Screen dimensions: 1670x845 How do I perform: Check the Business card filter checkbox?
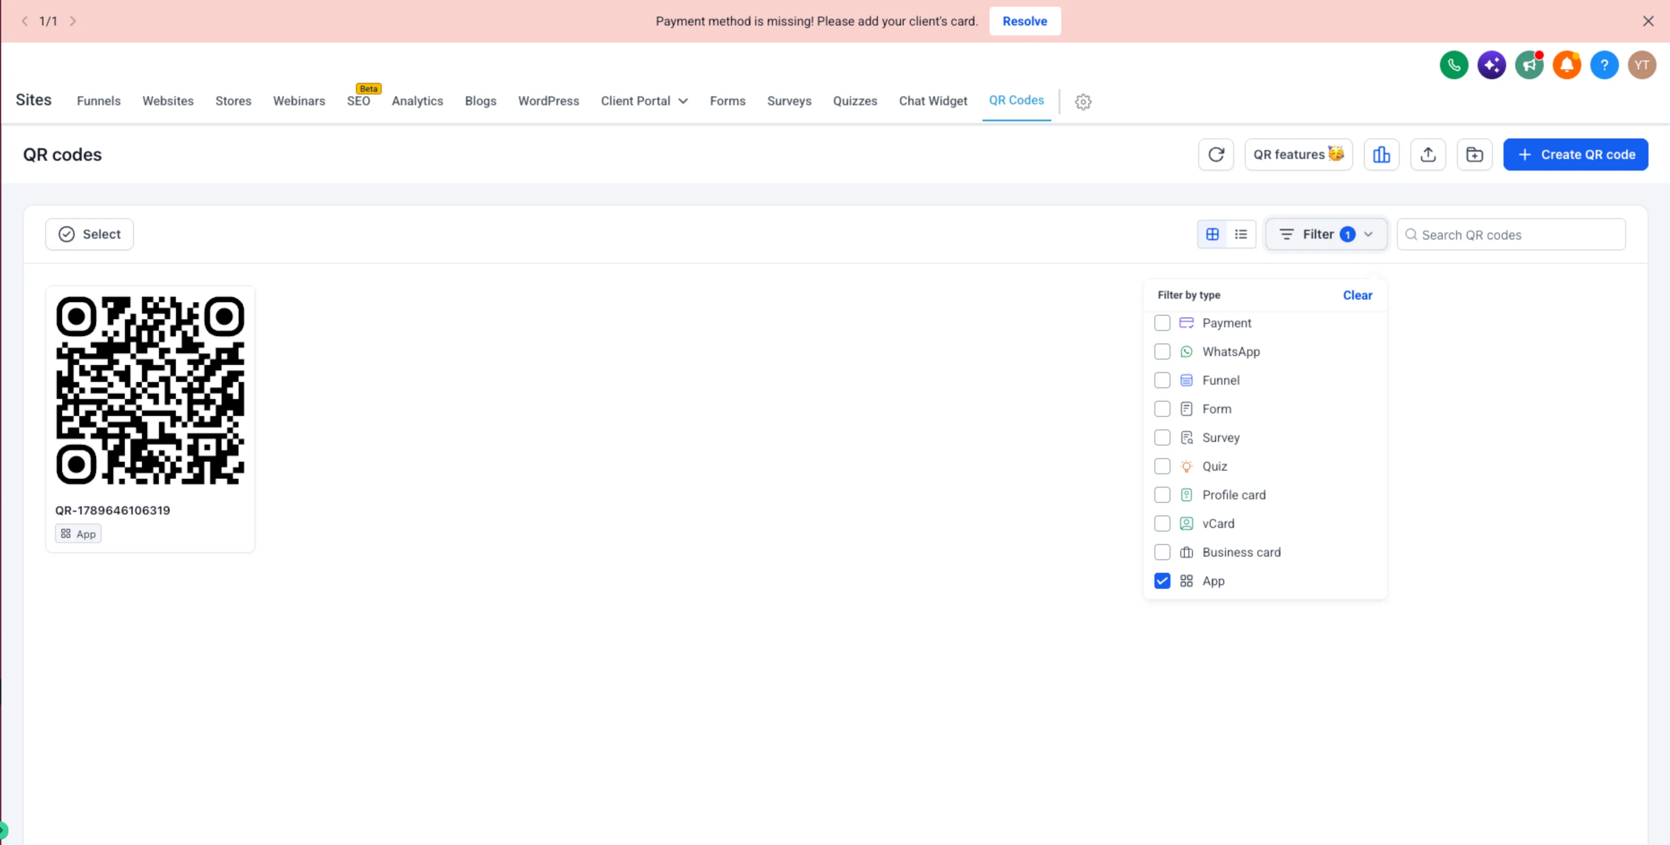point(1162,553)
